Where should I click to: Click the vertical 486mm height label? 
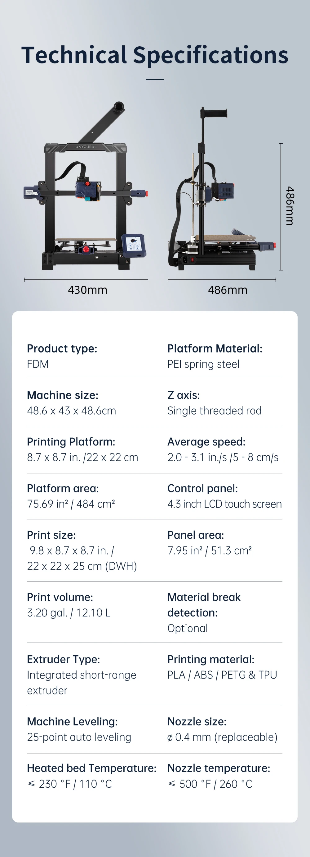(290, 206)
